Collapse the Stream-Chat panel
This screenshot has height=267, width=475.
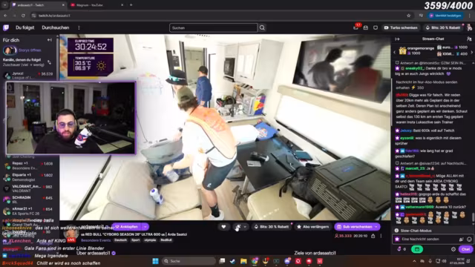tap(397, 39)
